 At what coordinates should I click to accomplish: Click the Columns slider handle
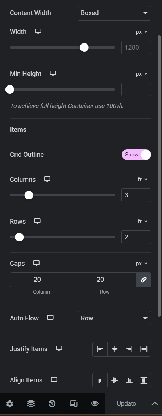click(29, 195)
